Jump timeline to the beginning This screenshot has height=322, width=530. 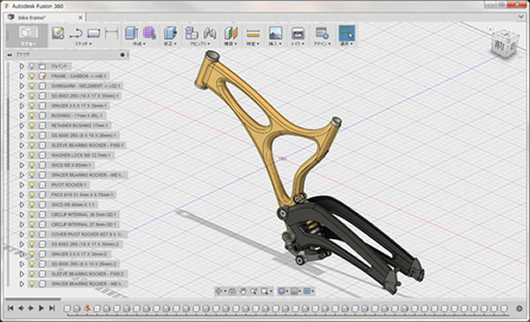(x=11, y=308)
